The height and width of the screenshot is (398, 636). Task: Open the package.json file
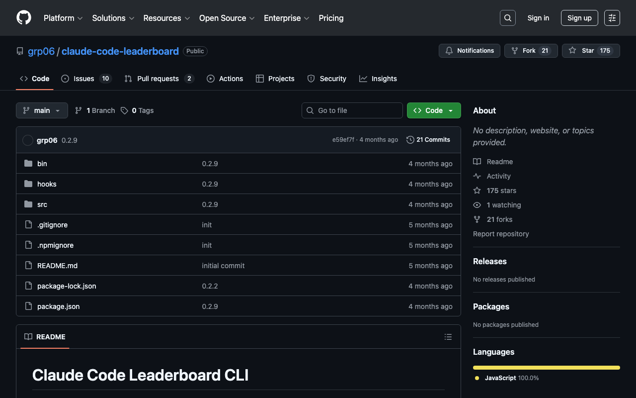tap(58, 306)
